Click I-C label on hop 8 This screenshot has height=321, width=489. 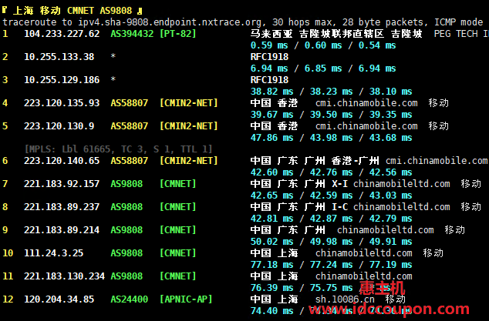[x=339, y=207]
